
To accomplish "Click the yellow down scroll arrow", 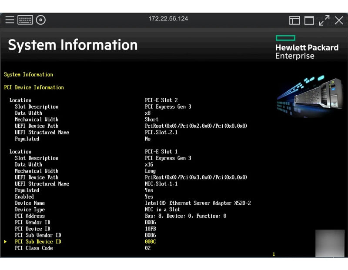I will (274, 254).
